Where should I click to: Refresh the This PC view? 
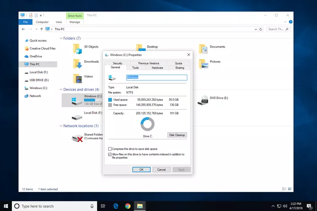[261, 29]
